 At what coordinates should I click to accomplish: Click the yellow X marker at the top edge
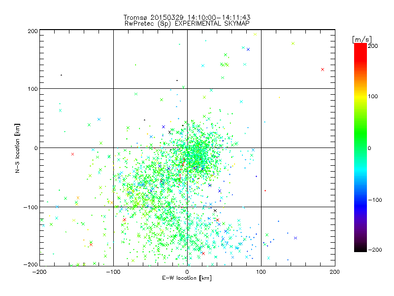pyautogui.click(x=255, y=34)
